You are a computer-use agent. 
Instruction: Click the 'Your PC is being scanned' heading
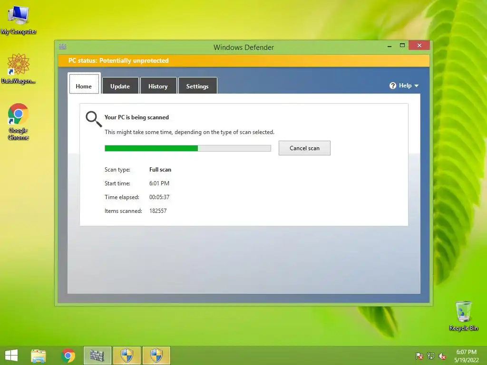click(136, 117)
